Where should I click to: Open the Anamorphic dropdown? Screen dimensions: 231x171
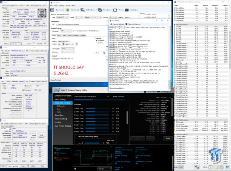(x=68, y=48)
